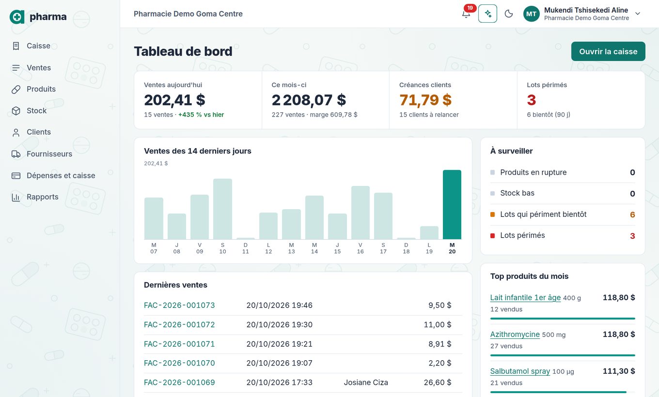The height and width of the screenshot is (397, 659).
Task: Open notifications bell with 19 badge
Action: tap(466, 14)
